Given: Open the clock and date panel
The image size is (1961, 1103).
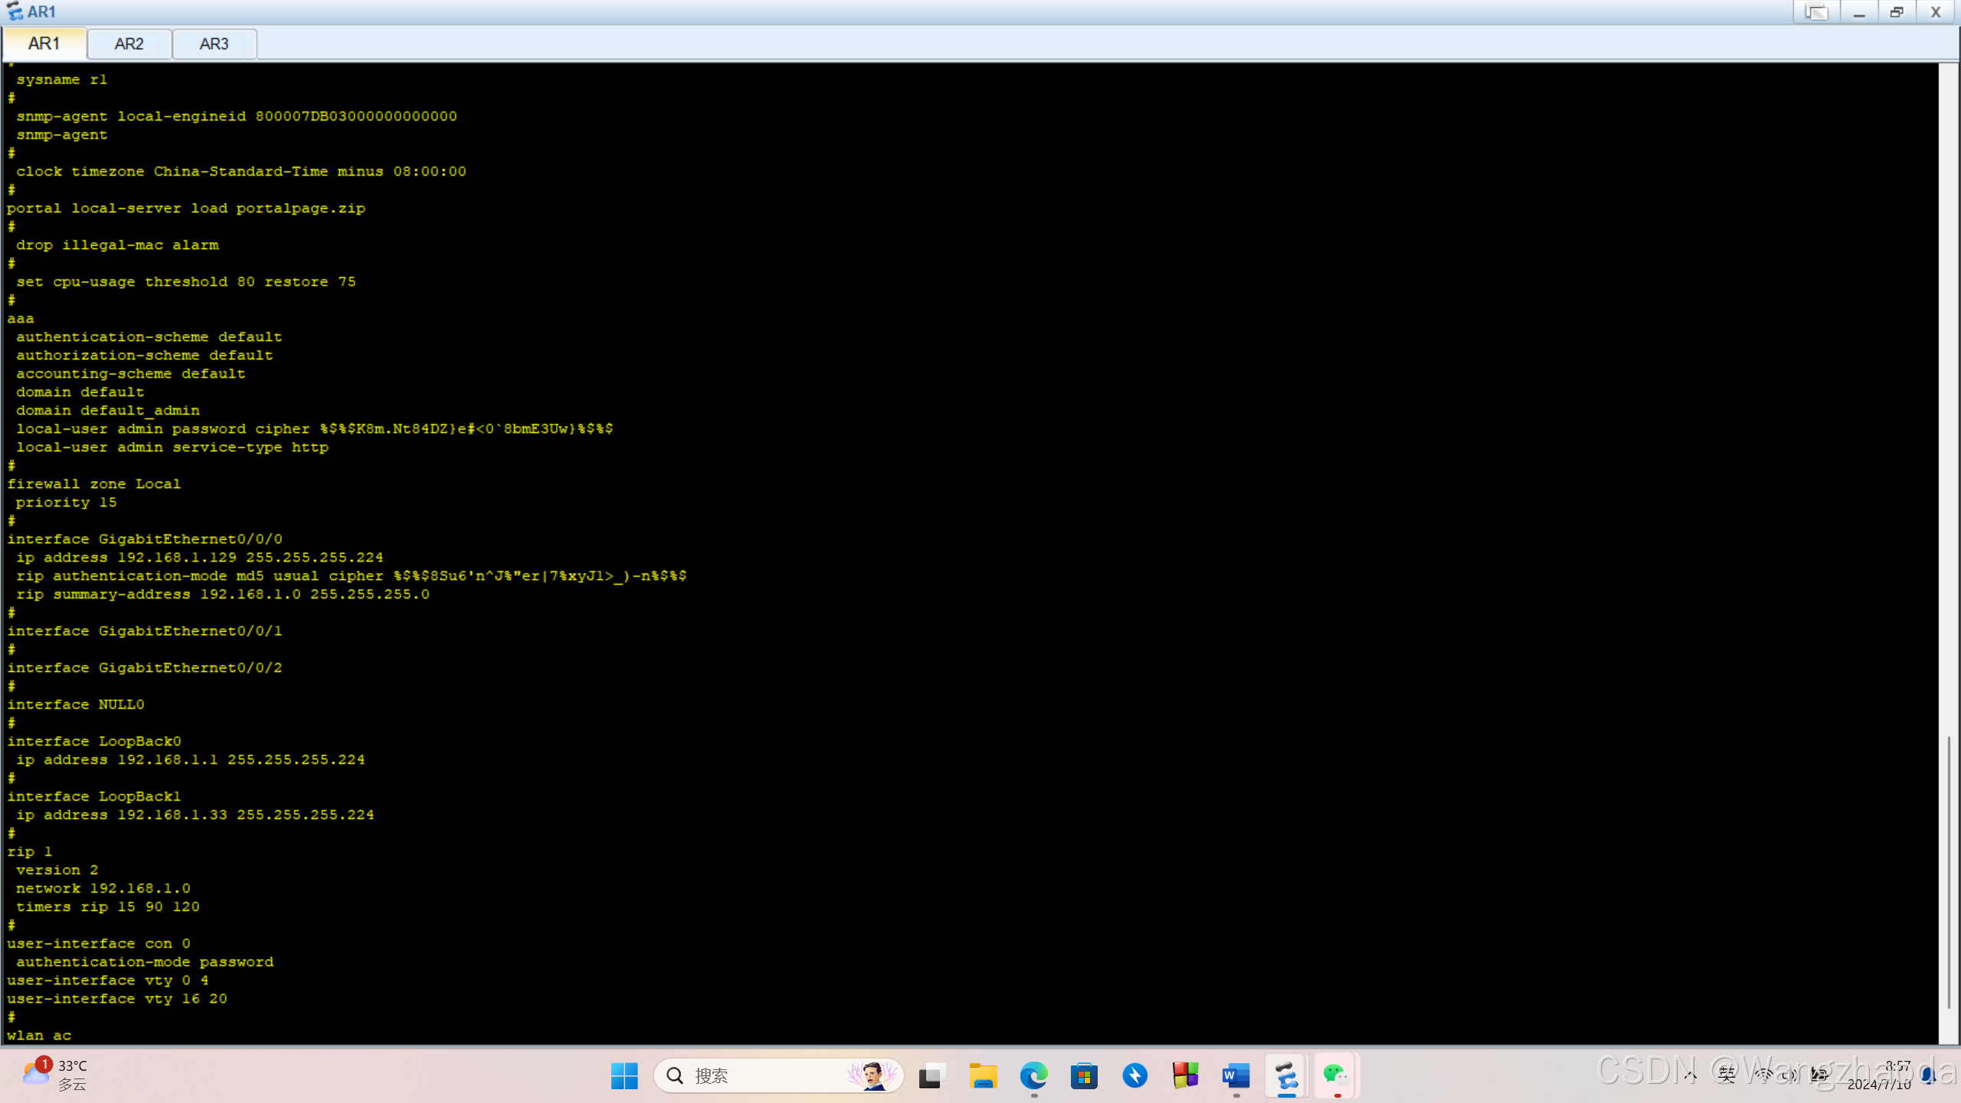Looking at the screenshot, I should 1881,1075.
